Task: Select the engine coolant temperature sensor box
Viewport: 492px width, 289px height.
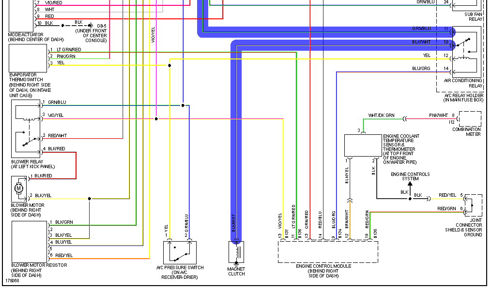Action: (363, 145)
